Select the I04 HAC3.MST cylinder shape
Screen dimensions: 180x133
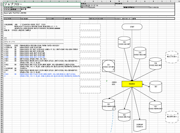(156, 64)
